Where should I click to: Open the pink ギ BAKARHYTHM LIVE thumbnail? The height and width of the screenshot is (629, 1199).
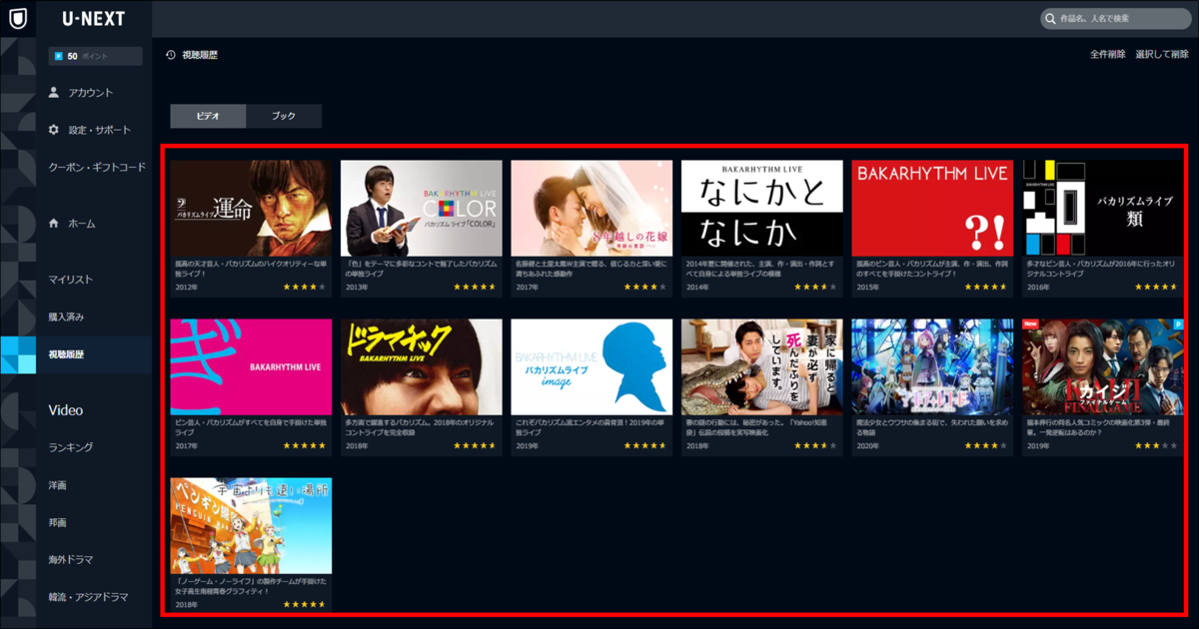coord(251,367)
